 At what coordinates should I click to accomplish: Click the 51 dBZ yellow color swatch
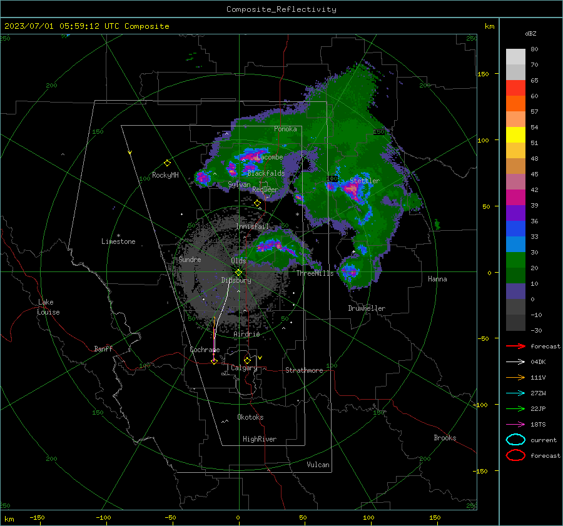515,134
